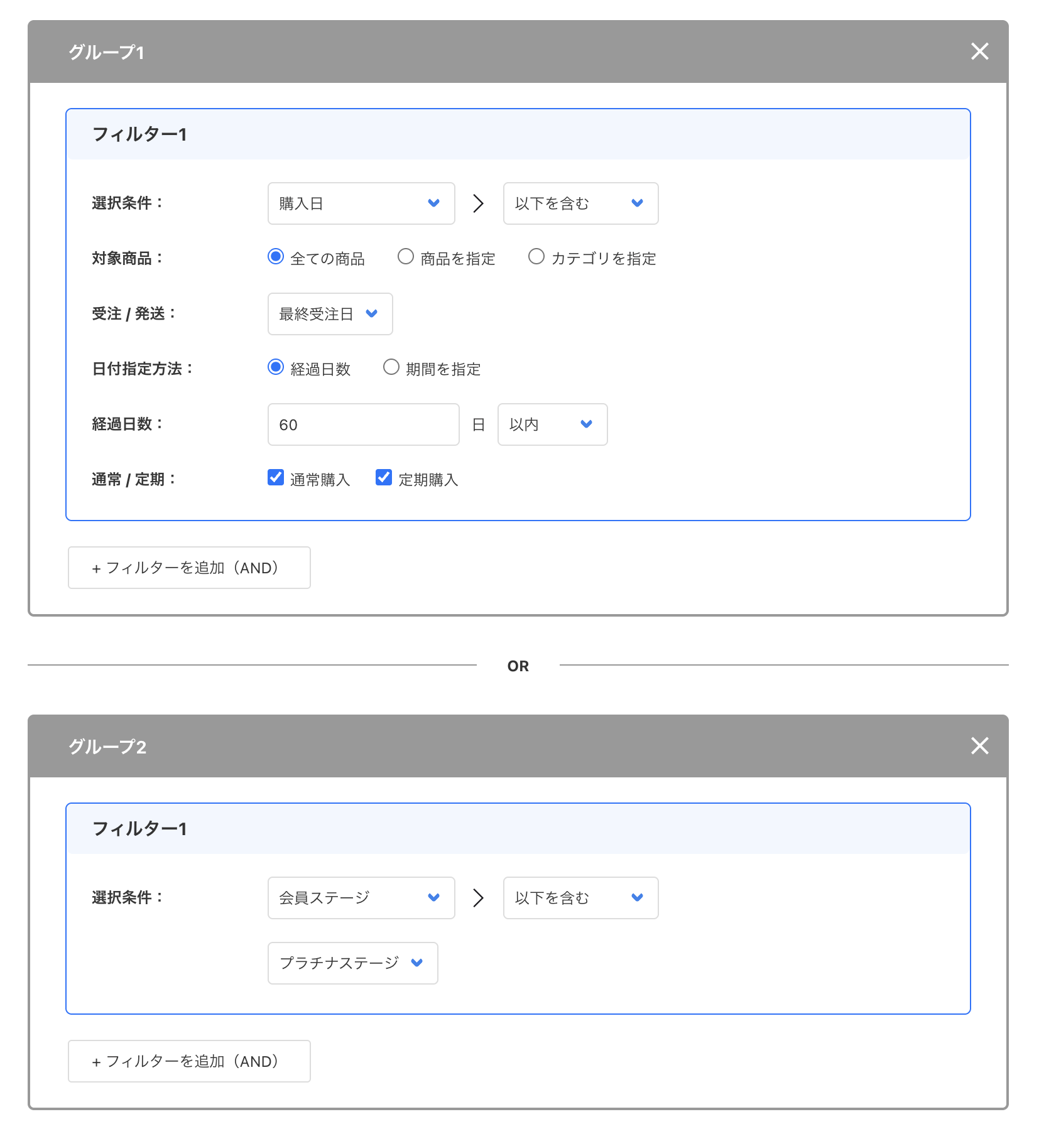Click the chevron on グループ2's 会員ステージ dropdown
This screenshot has width=1039, height=1129.
coord(434,897)
